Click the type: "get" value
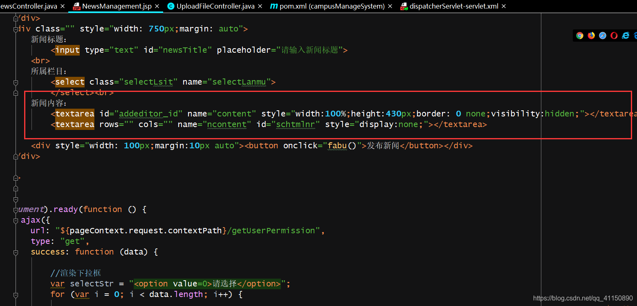The width and height of the screenshot is (637, 306). 74,241
